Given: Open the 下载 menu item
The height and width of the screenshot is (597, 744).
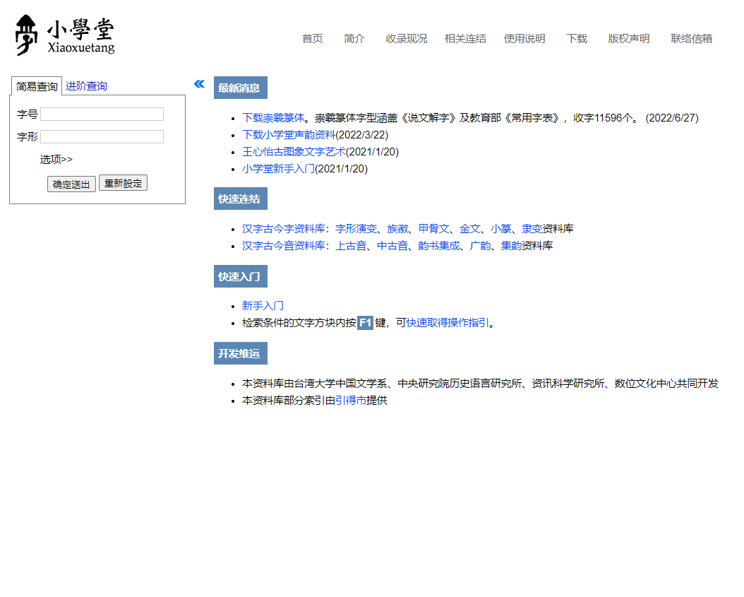Looking at the screenshot, I should (577, 38).
